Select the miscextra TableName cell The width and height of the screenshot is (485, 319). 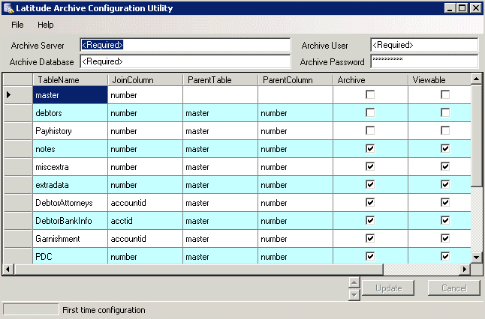pos(71,166)
